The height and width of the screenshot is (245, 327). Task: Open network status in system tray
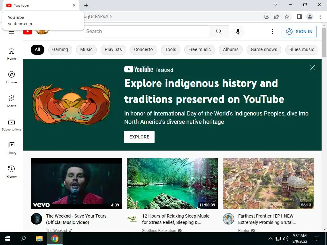click(278, 239)
